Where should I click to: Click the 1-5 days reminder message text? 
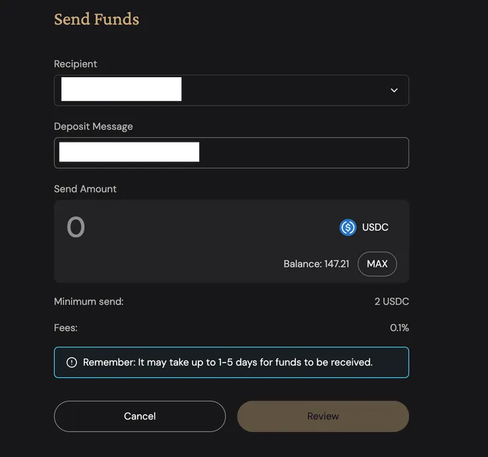[228, 363]
